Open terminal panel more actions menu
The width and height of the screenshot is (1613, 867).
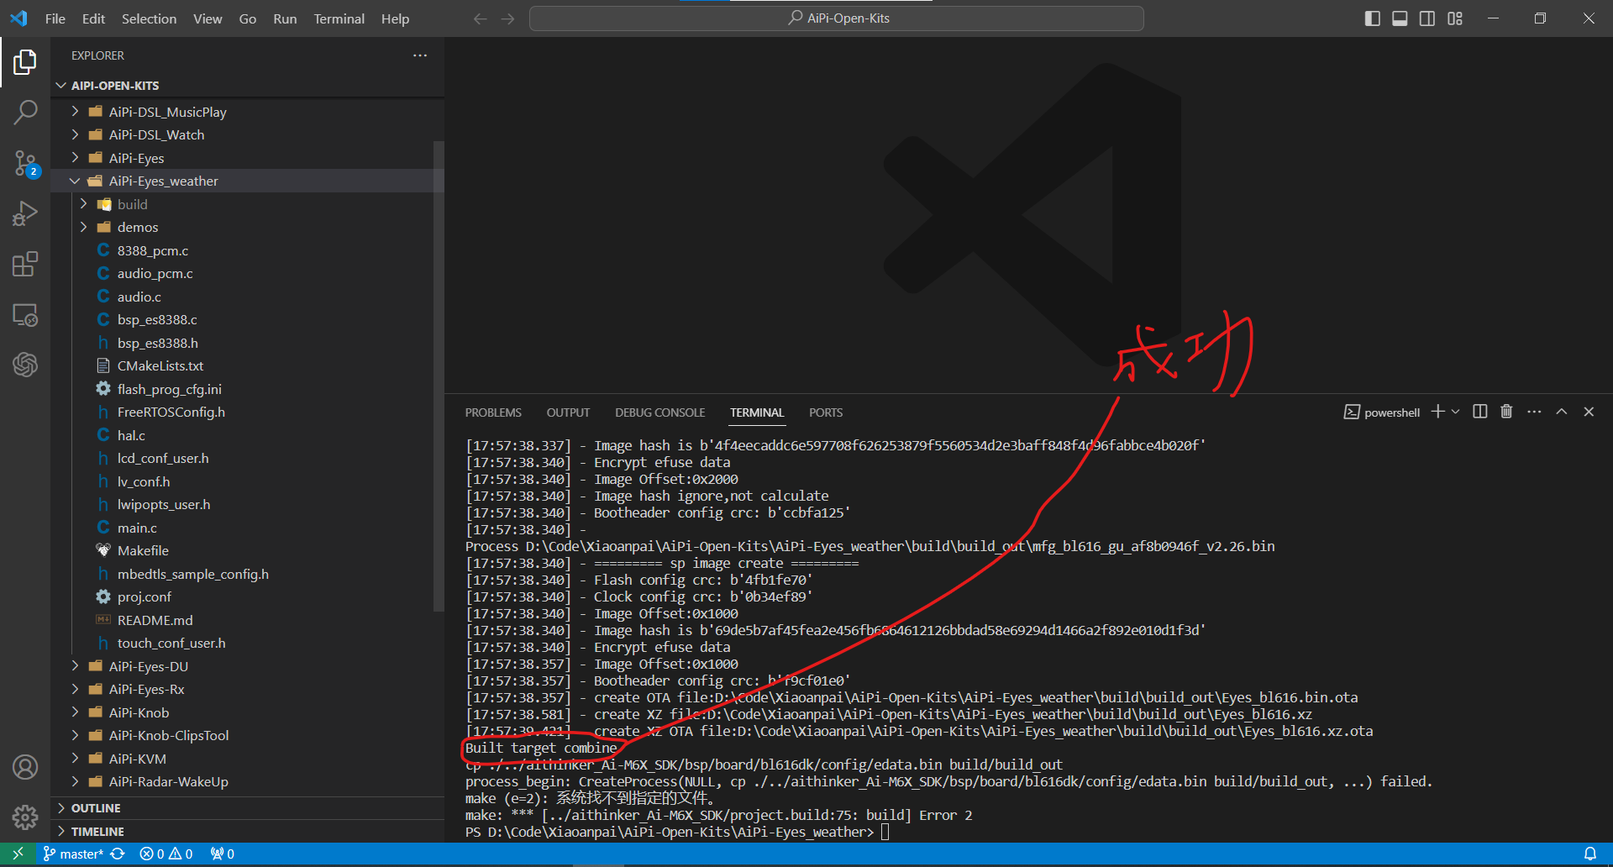[x=1534, y=412]
